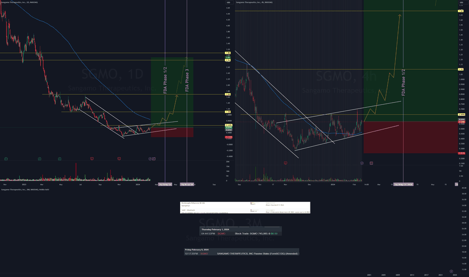Click green event marker near Mar 2023 on 1D chart

click(39, 159)
